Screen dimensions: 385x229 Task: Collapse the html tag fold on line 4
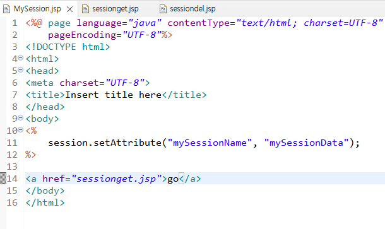pos(21,58)
